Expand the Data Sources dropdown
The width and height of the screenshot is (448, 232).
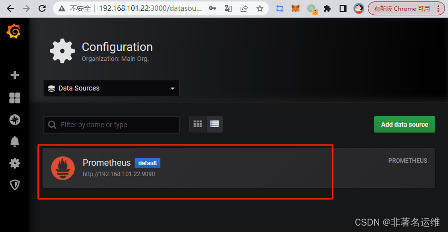point(111,88)
